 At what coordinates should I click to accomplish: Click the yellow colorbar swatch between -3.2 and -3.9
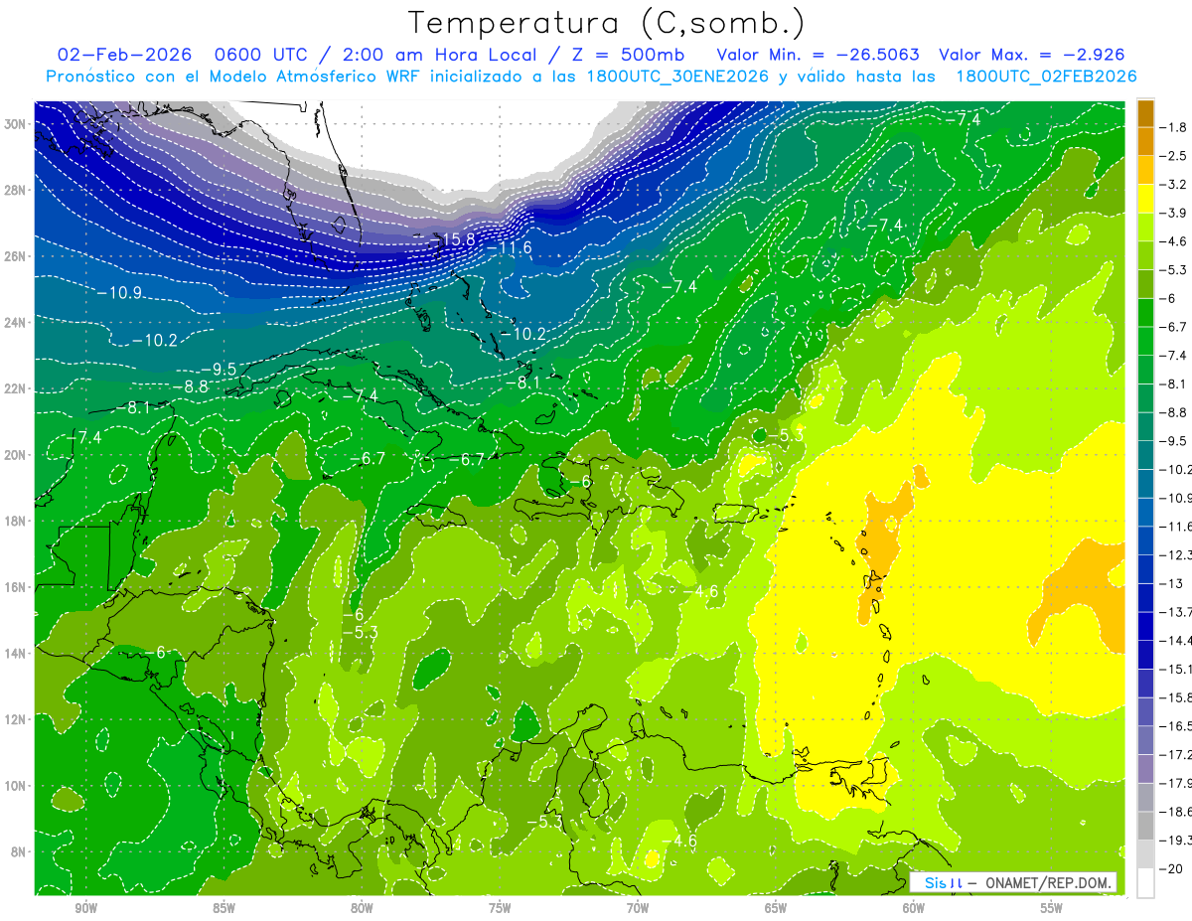pyautogui.click(x=1145, y=199)
